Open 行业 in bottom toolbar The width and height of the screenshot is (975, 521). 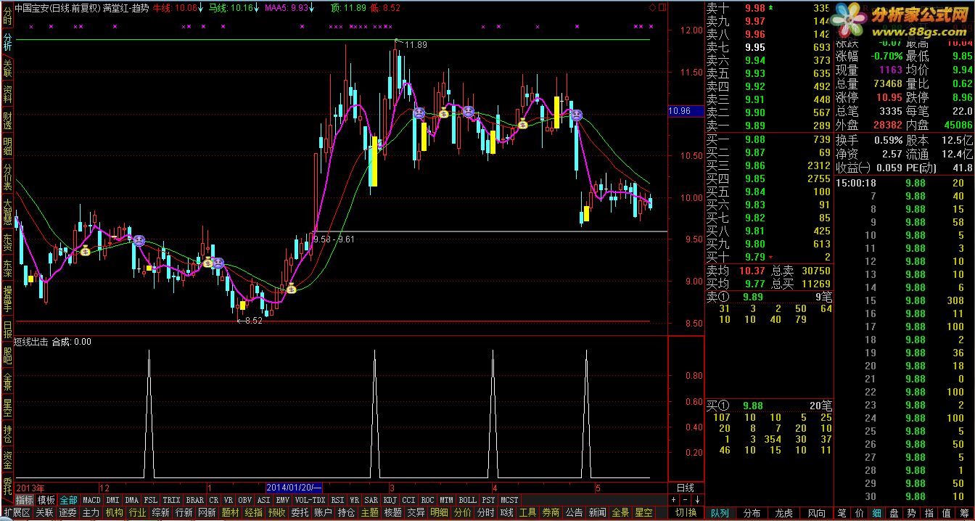click(x=137, y=513)
